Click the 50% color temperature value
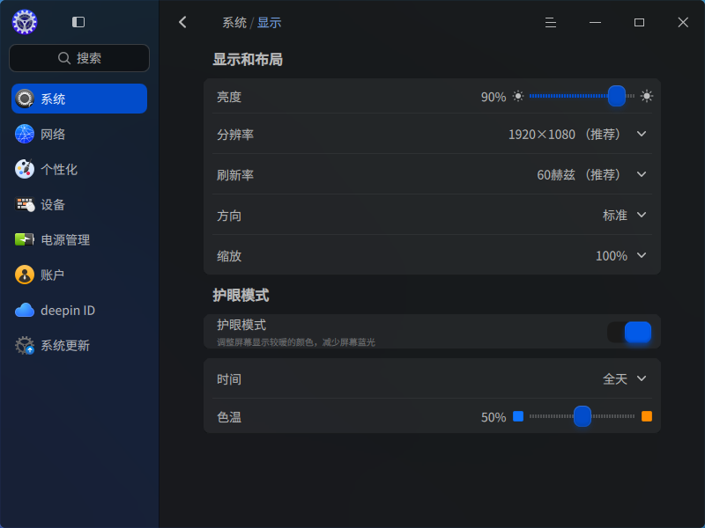The image size is (705, 528). [493, 417]
